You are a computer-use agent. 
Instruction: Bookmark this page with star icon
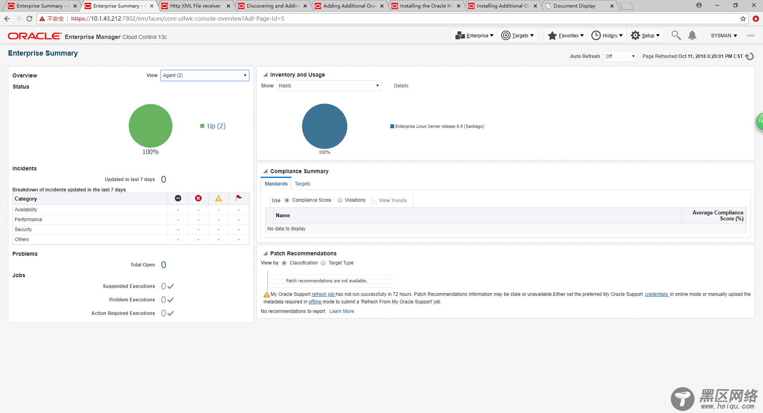(743, 19)
